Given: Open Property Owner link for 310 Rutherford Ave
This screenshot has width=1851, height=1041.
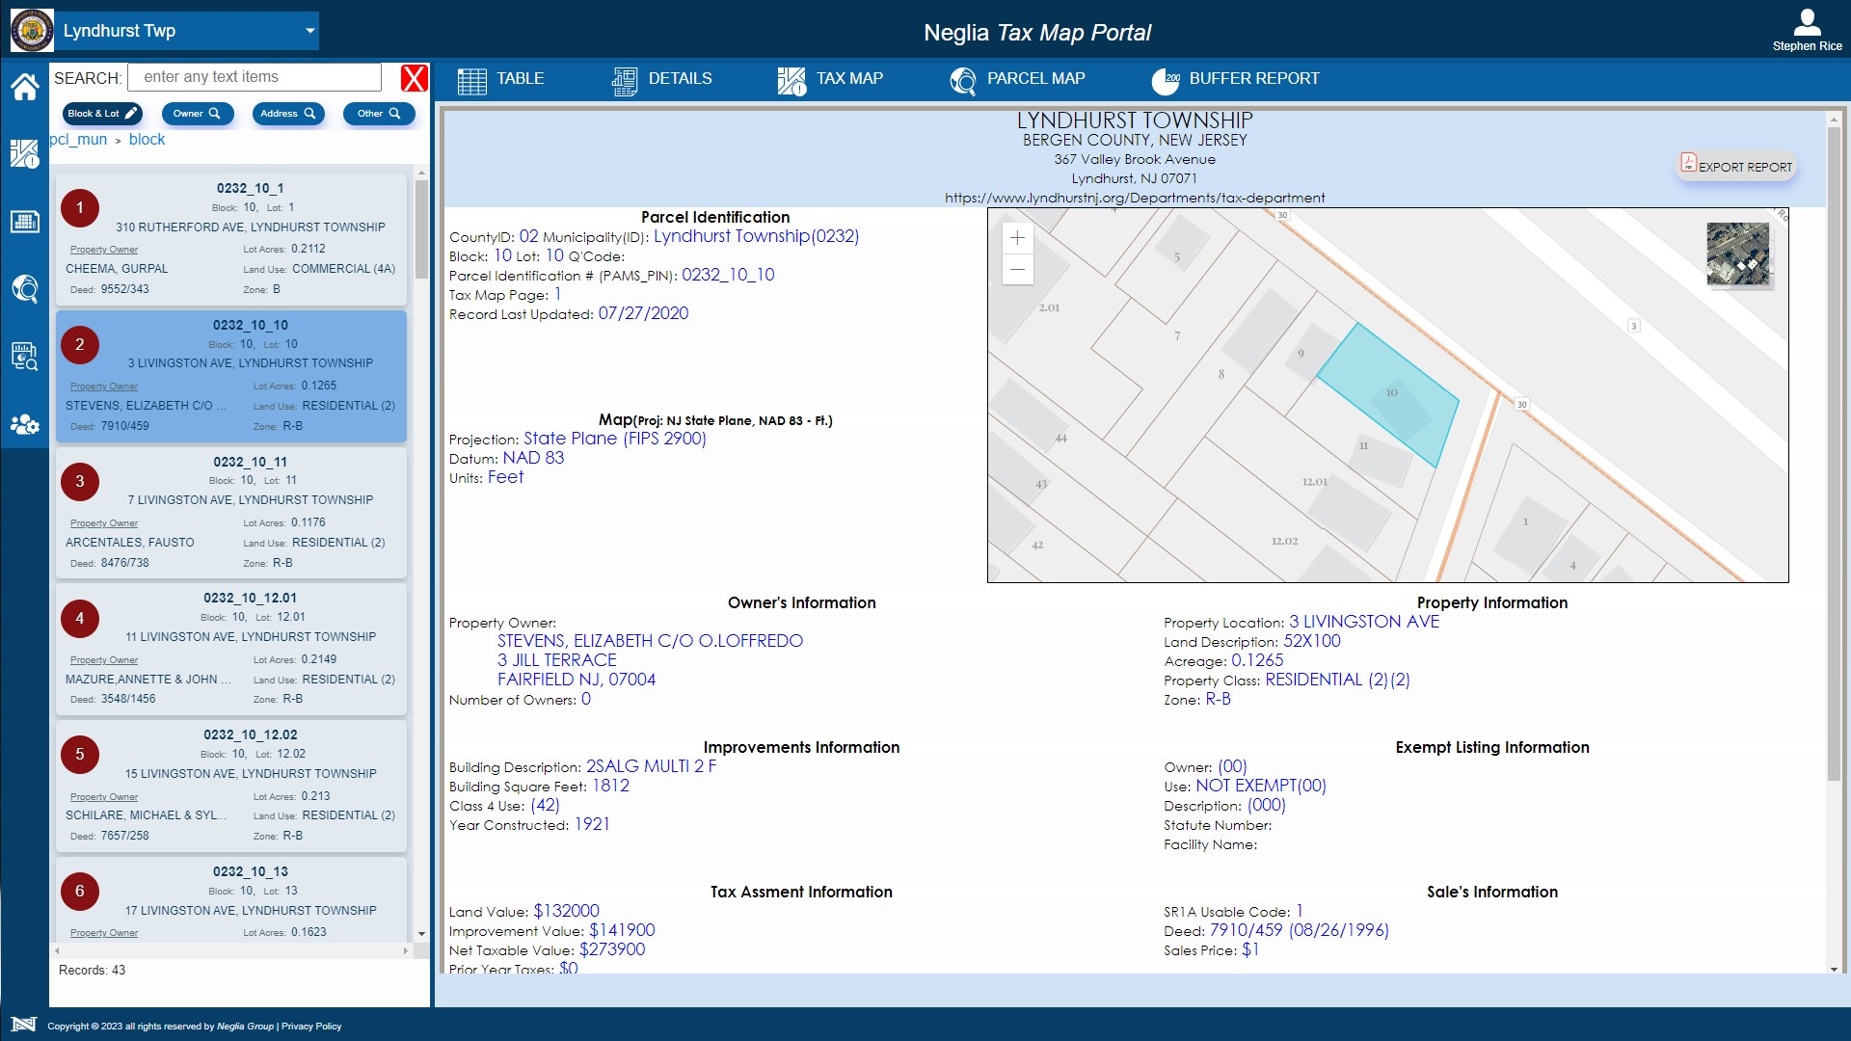Looking at the screenshot, I should tap(104, 250).
